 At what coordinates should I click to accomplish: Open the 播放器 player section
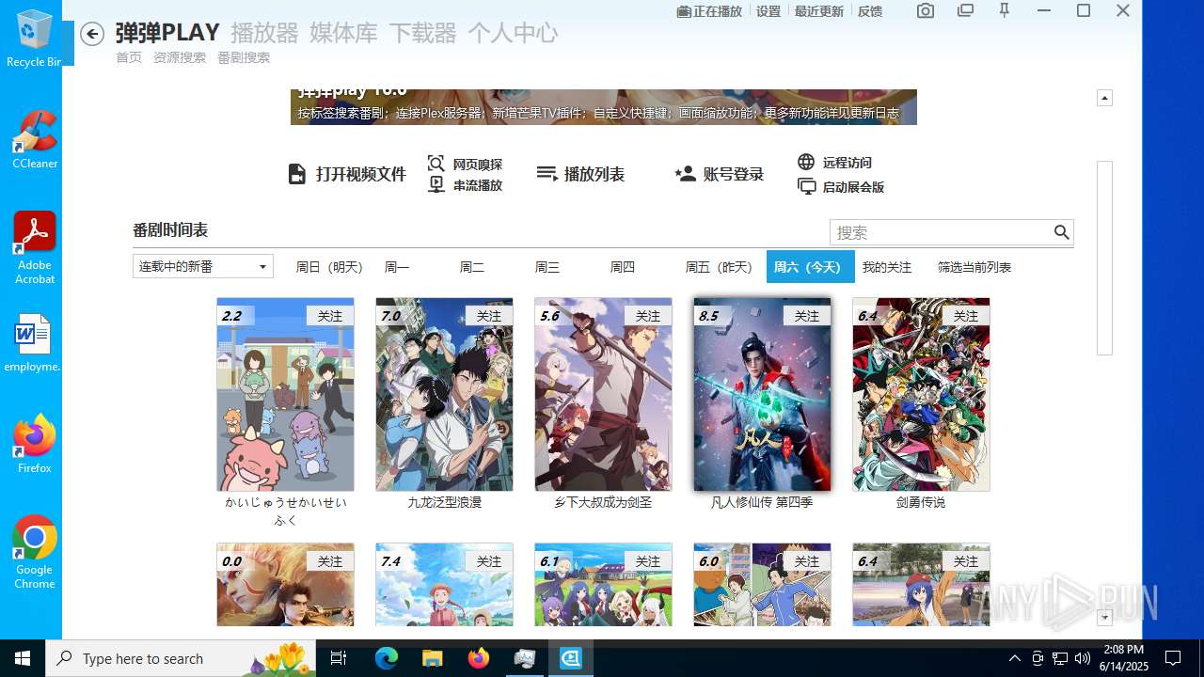264,33
